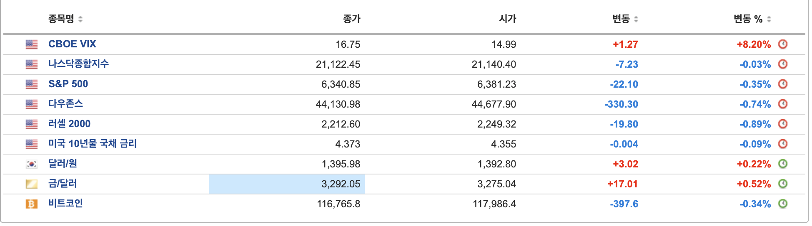Open the 나스닥종합지수 link
This screenshot has width=812, height=226.
tap(78, 64)
